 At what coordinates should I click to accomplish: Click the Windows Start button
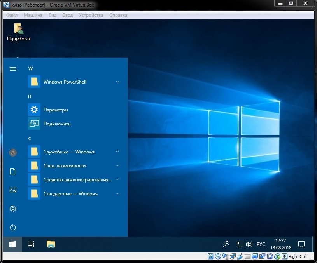click(x=12, y=244)
